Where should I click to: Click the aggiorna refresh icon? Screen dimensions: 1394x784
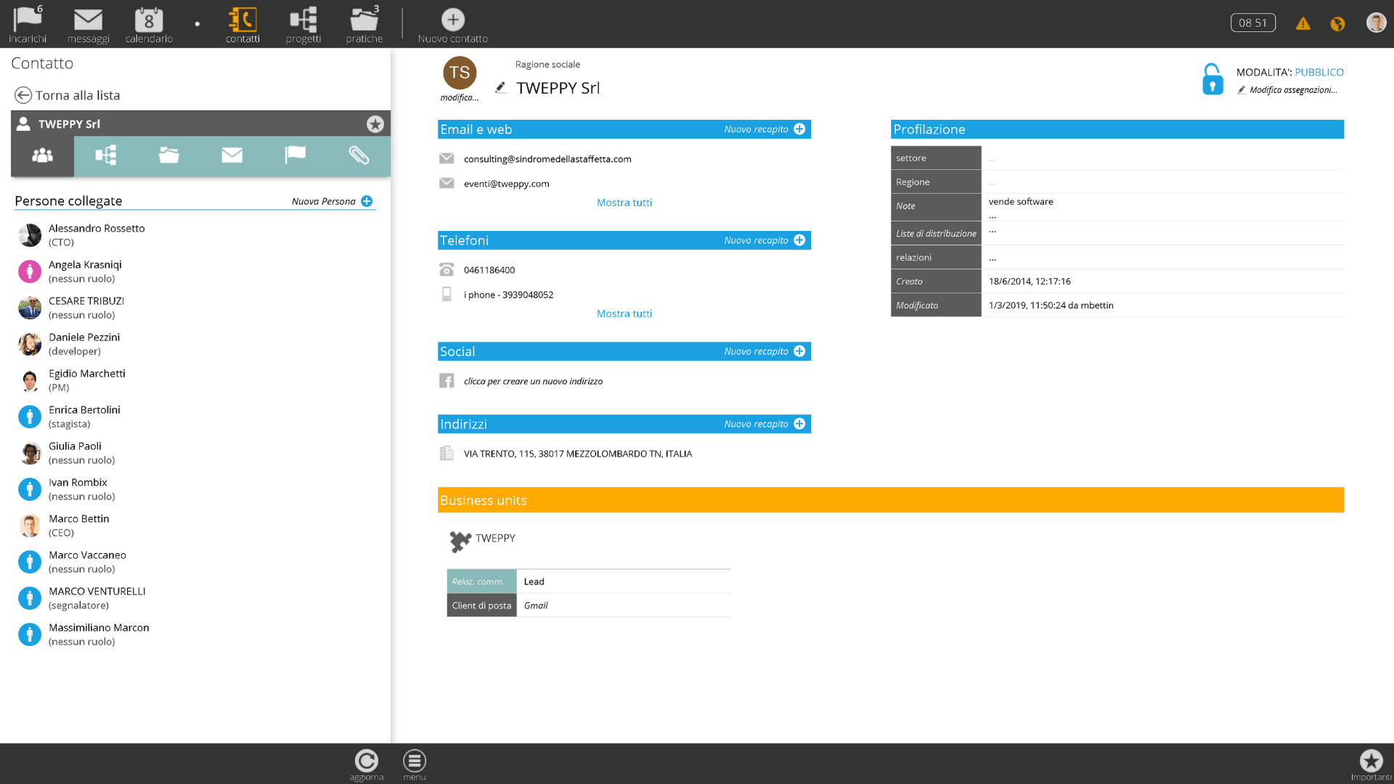pyautogui.click(x=367, y=761)
